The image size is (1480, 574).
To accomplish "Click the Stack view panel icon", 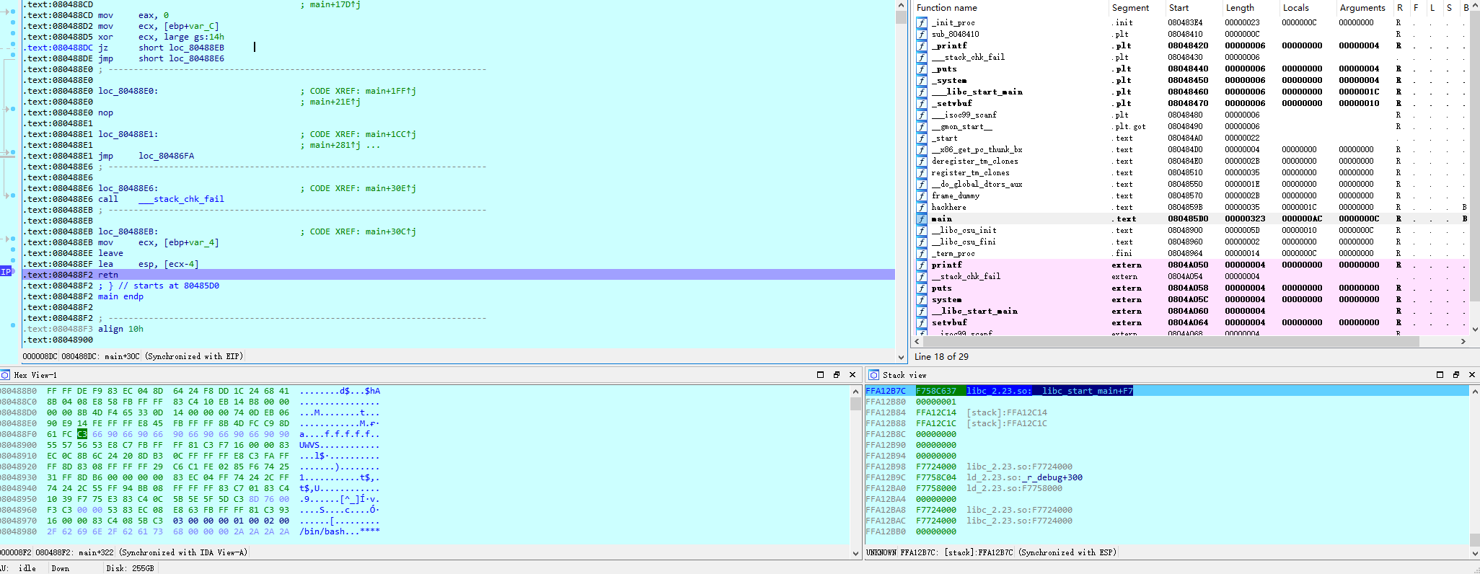I will click(x=873, y=375).
